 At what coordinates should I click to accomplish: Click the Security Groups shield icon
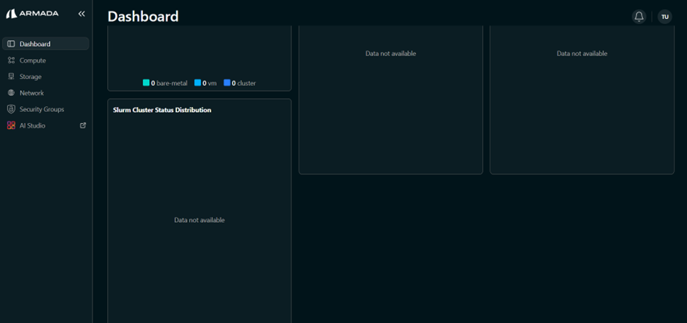(12, 109)
